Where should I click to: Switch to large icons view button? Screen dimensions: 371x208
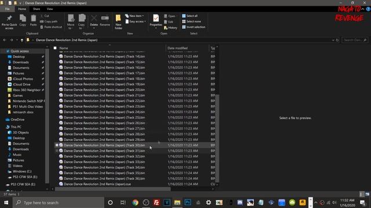point(367,194)
